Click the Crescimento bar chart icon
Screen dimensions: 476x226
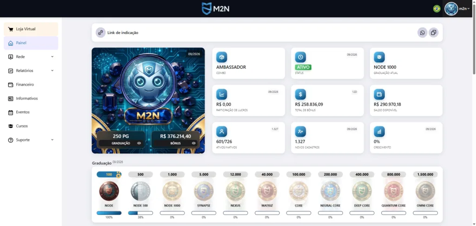(379, 132)
